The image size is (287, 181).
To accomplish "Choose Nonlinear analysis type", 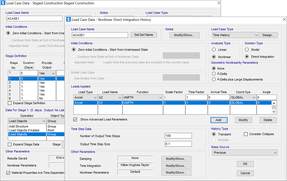I will (214, 57).
